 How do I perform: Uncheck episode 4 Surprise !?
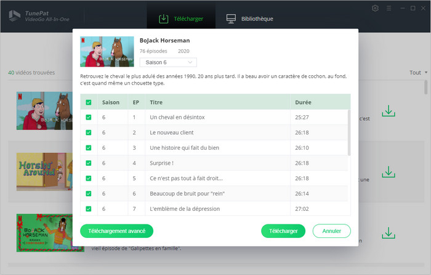[x=89, y=163]
